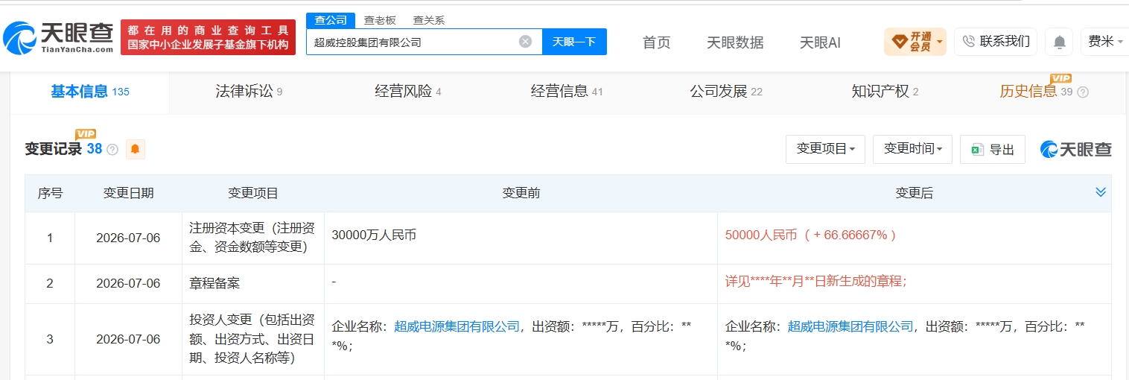Expand all rows with blue double-chevron icon

pos(1101,192)
